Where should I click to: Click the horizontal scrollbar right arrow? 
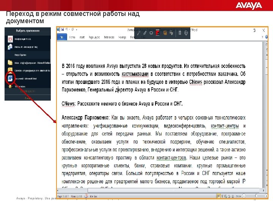264,191
